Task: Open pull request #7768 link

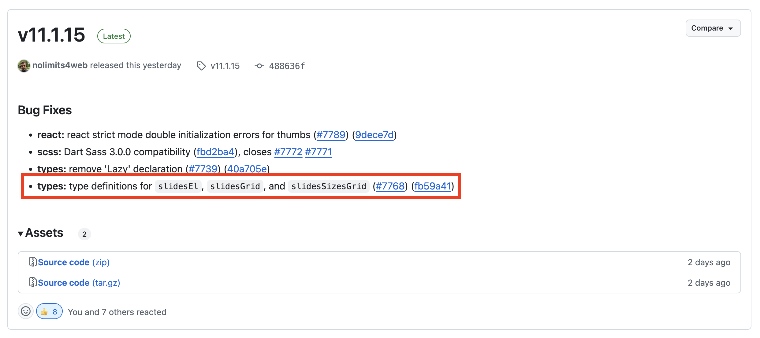Action: tap(390, 186)
